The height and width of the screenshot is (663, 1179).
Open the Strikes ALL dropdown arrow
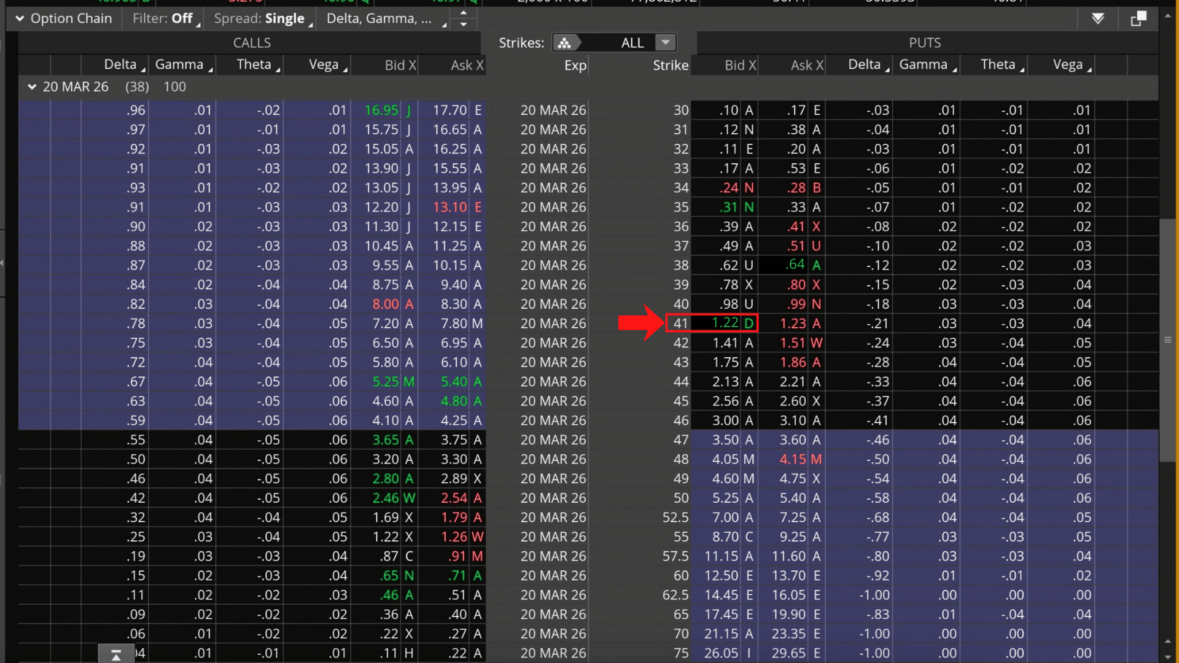coord(665,42)
